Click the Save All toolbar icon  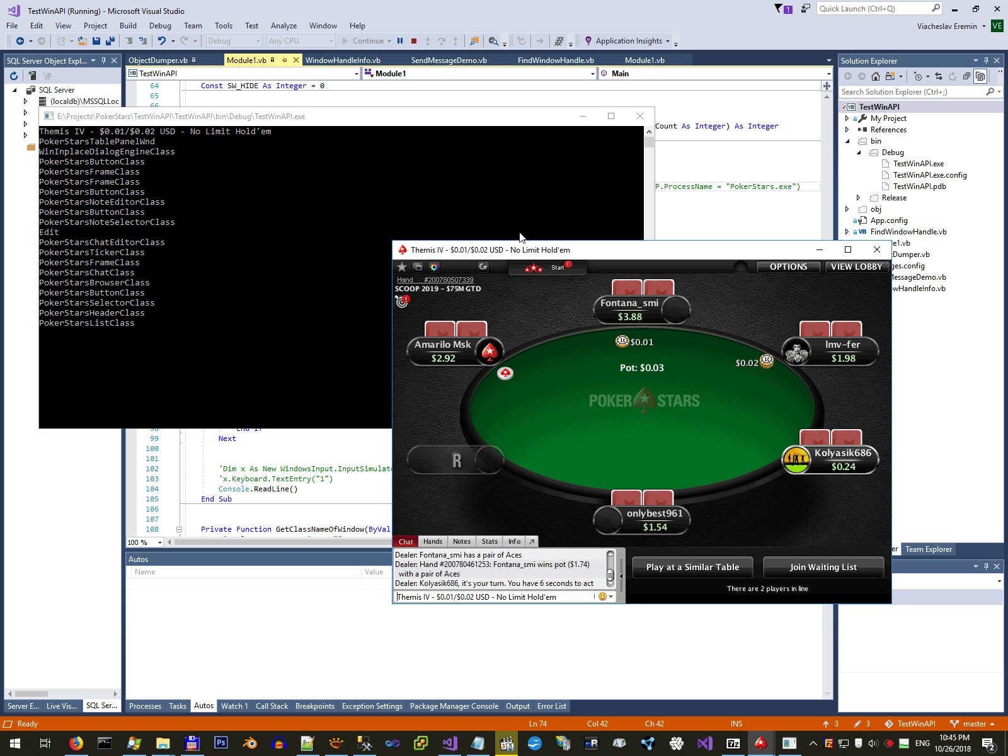click(x=110, y=41)
